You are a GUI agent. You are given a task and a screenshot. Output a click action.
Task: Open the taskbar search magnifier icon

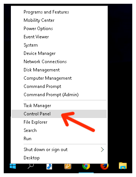(31, 166)
